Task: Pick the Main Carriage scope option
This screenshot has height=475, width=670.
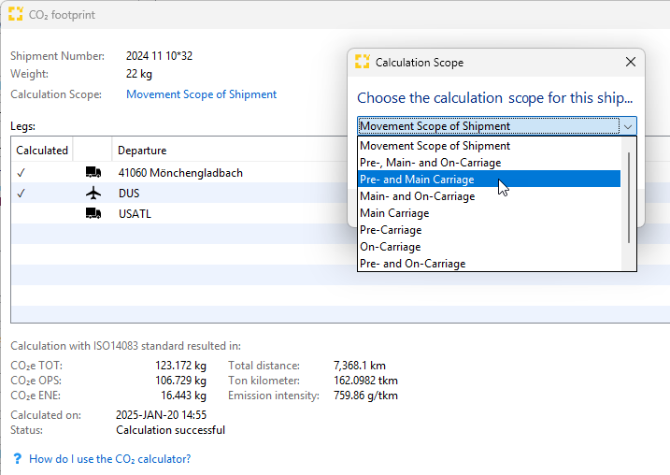Action: click(x=394, y=213)
